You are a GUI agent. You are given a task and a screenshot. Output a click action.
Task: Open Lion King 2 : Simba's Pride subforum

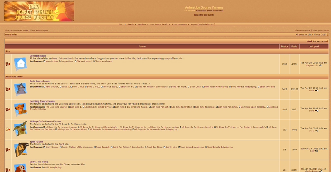(98, 107)
